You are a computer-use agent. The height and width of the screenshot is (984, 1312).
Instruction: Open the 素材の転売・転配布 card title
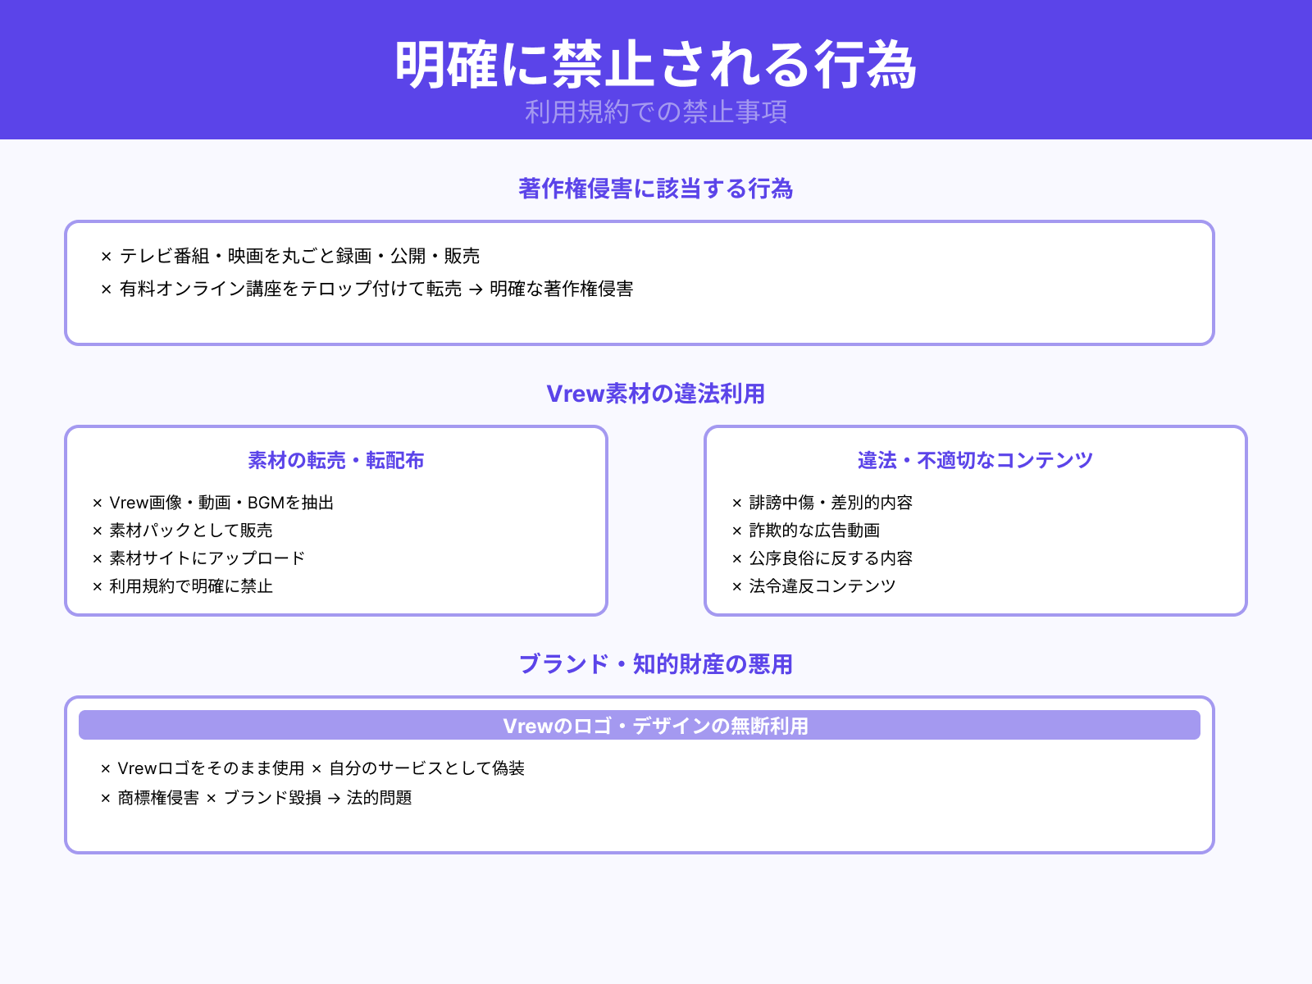pyautogui.click(x=336, y=461)
